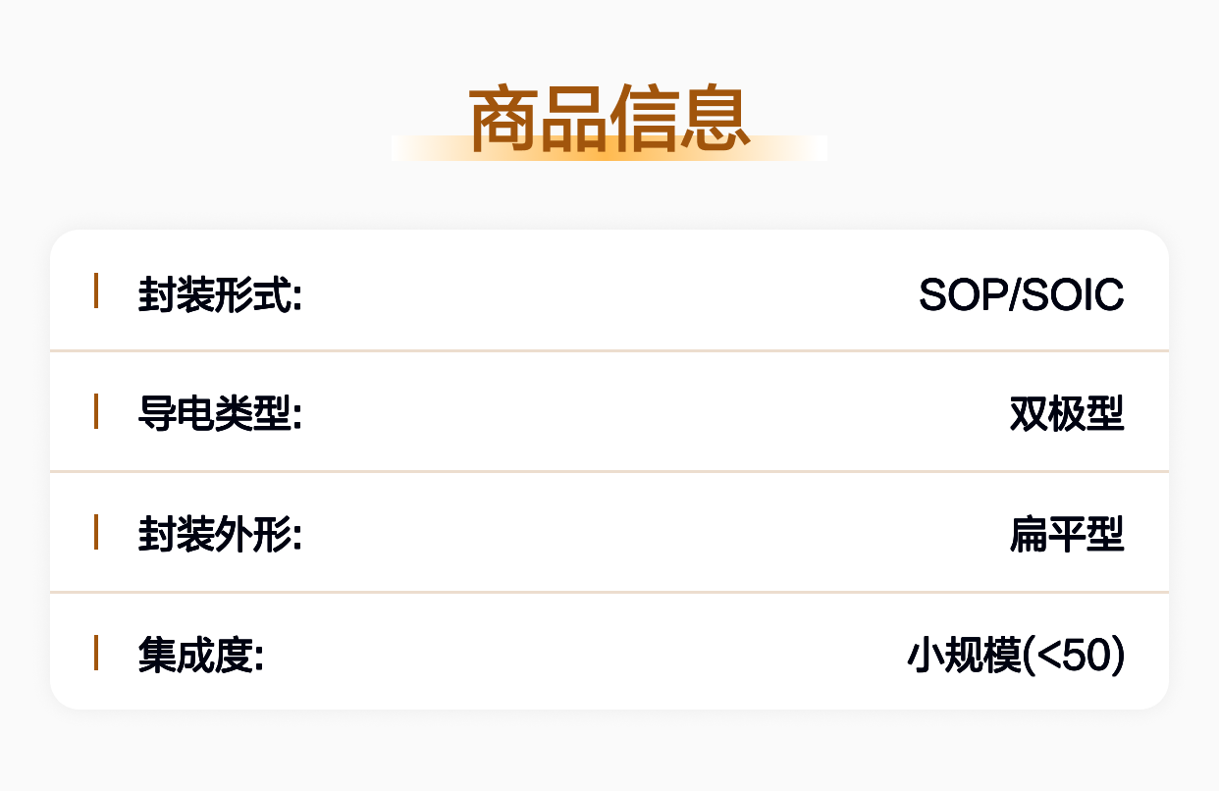Select the 封装形式 label
The width and height of the screenshot is (1219, 791).
click(x=219, y=294)
